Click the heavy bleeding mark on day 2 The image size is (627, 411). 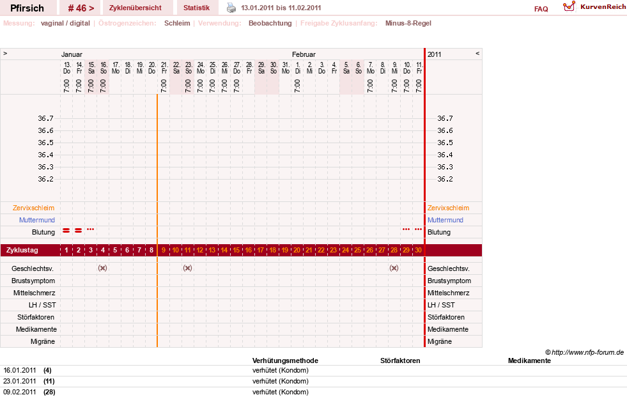[x=79, y=230]
